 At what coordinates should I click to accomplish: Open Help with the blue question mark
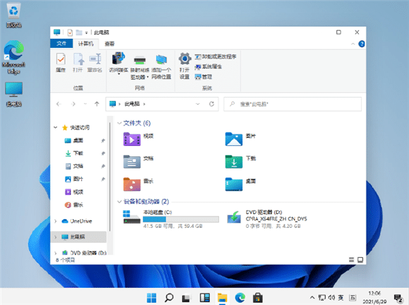(361, 44)
